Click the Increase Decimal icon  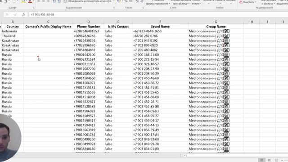(x=137, y=1)
